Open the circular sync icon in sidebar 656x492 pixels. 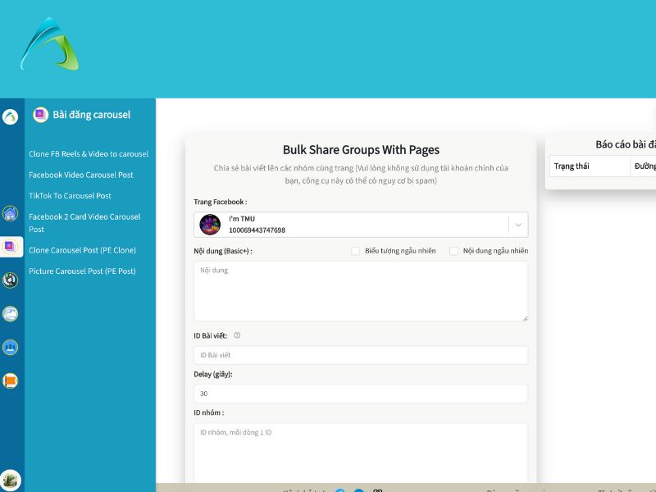(x=10, y=280)
